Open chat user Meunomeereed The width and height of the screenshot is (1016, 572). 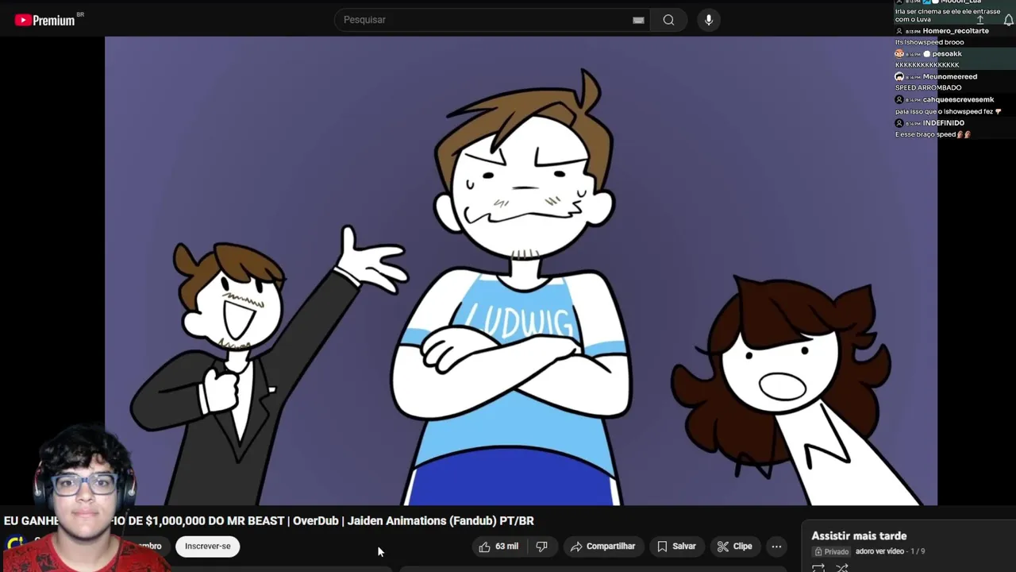(950, 77)
